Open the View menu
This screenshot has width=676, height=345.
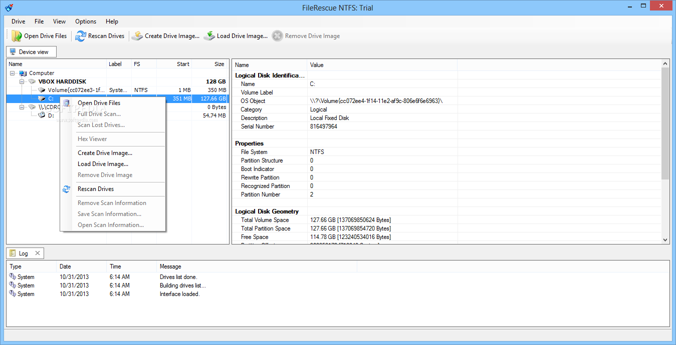click(60, 21)
